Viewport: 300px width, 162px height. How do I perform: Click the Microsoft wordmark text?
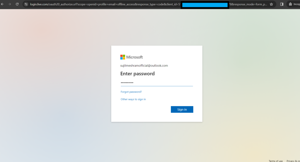[x=134, y=57]
